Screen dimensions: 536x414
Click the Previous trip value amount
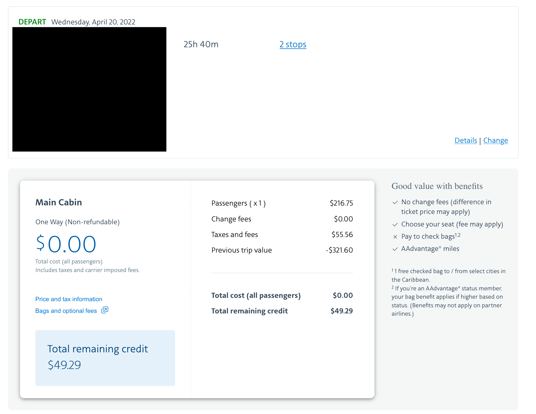pos(339,250)
